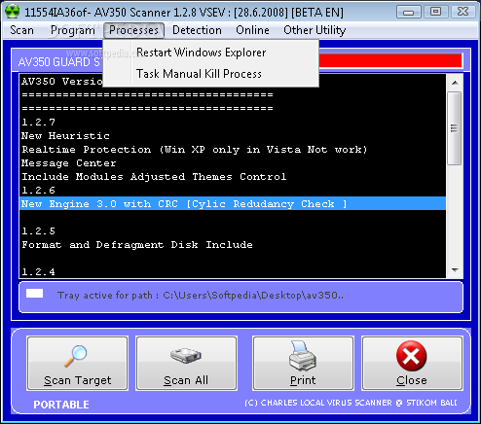Start a full scan with Scan All
This screenshot has height=424, width=481.
186,363
